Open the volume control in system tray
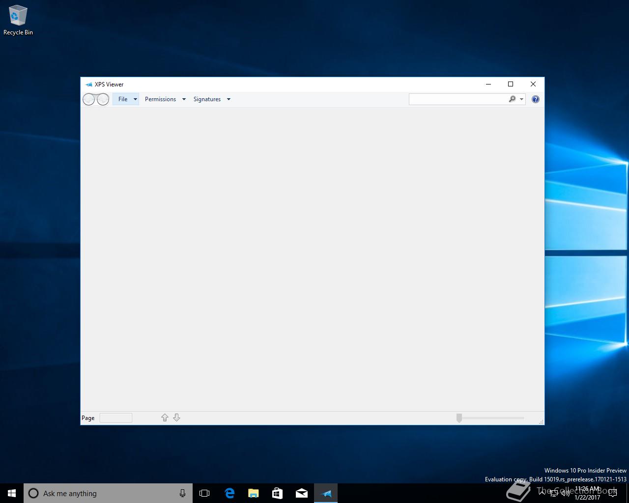 [566, 493]
